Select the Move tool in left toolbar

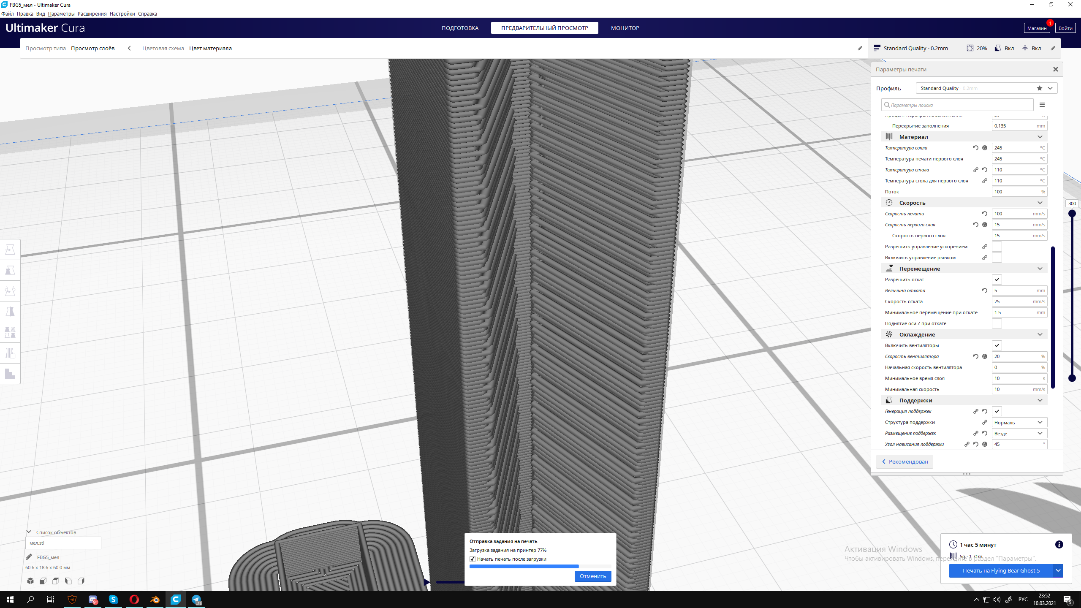(10, 250)
